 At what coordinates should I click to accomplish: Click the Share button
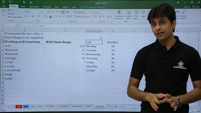coord(196,7)
